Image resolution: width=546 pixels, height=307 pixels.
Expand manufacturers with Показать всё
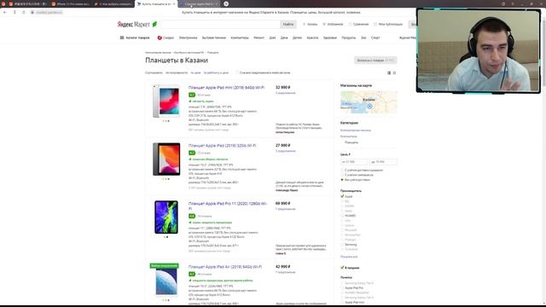(x=349, y=257)
